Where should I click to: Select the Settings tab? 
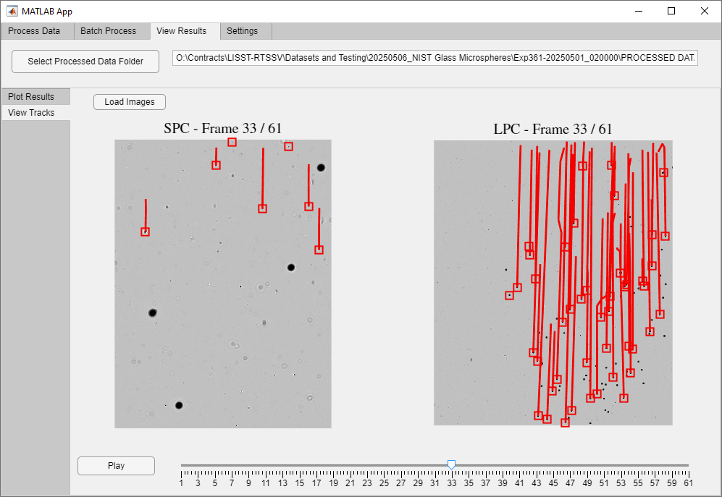244,31
